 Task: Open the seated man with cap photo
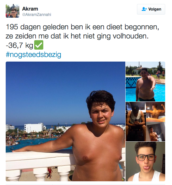pos(136,121)
